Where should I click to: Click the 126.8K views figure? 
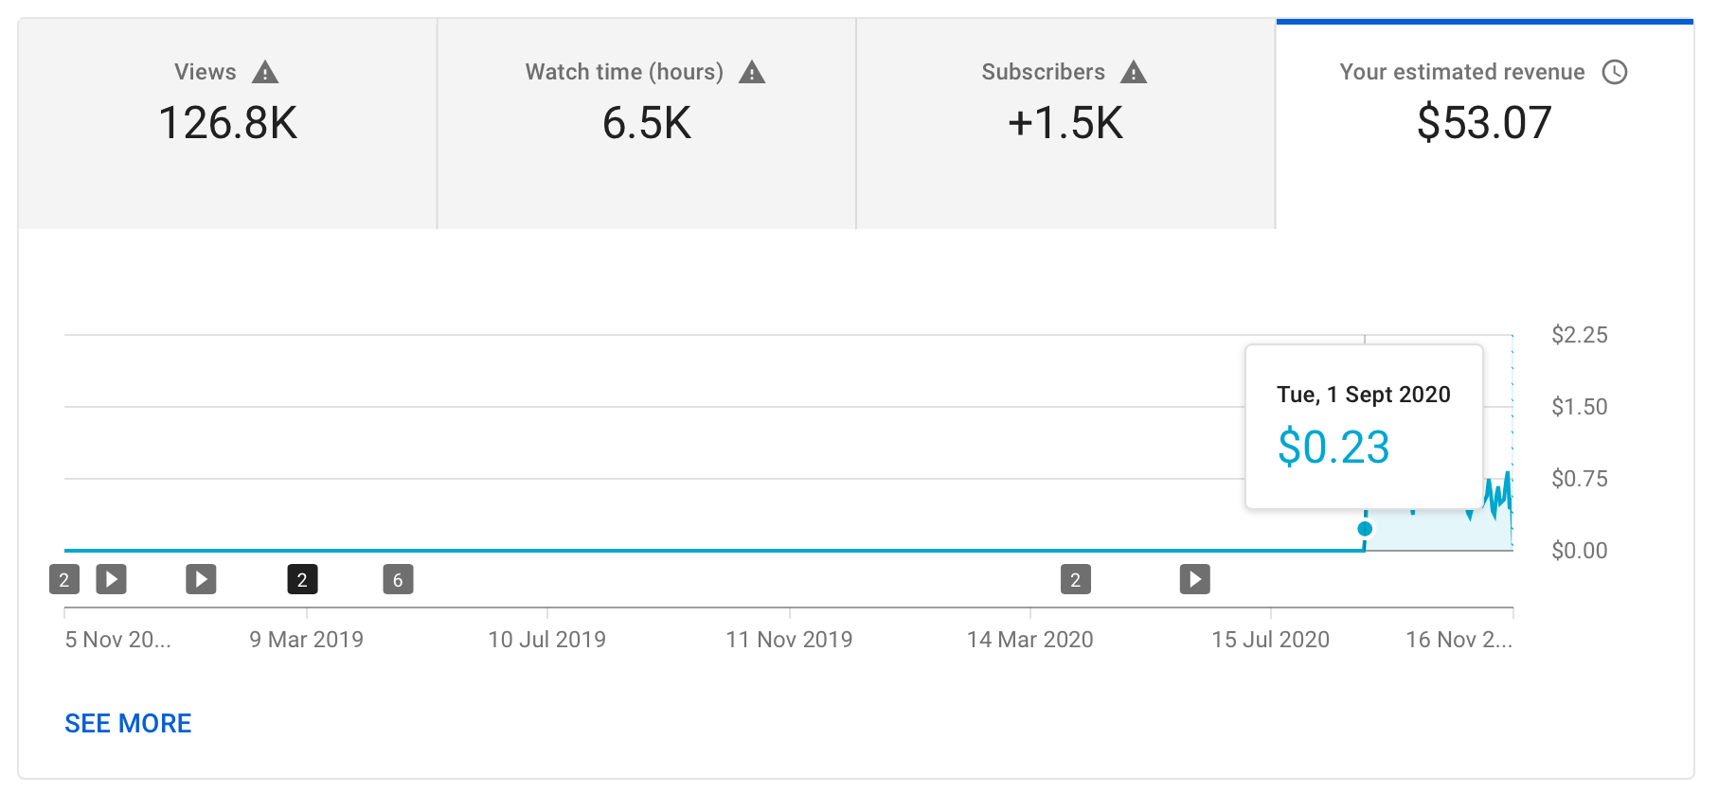pyautogui.click(x=227, y=122)
